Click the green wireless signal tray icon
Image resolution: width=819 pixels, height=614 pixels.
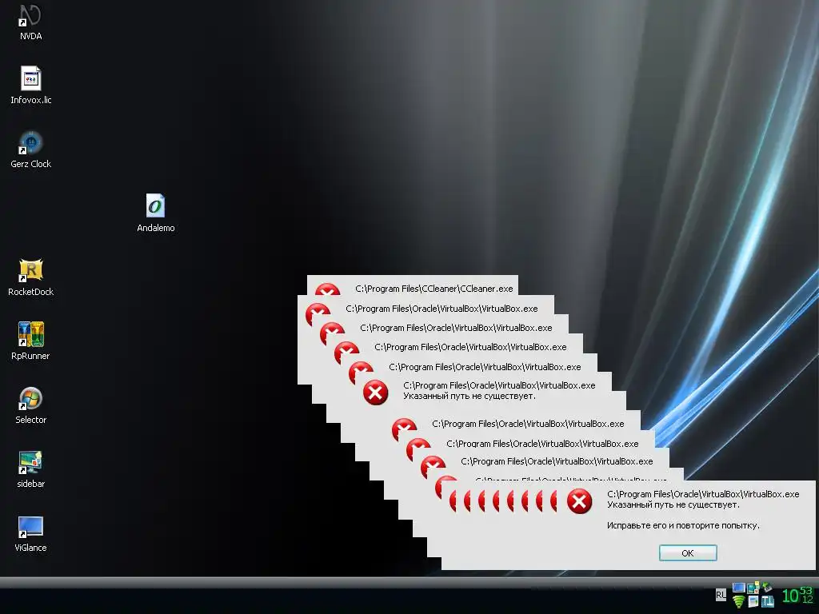coord(738,601)
